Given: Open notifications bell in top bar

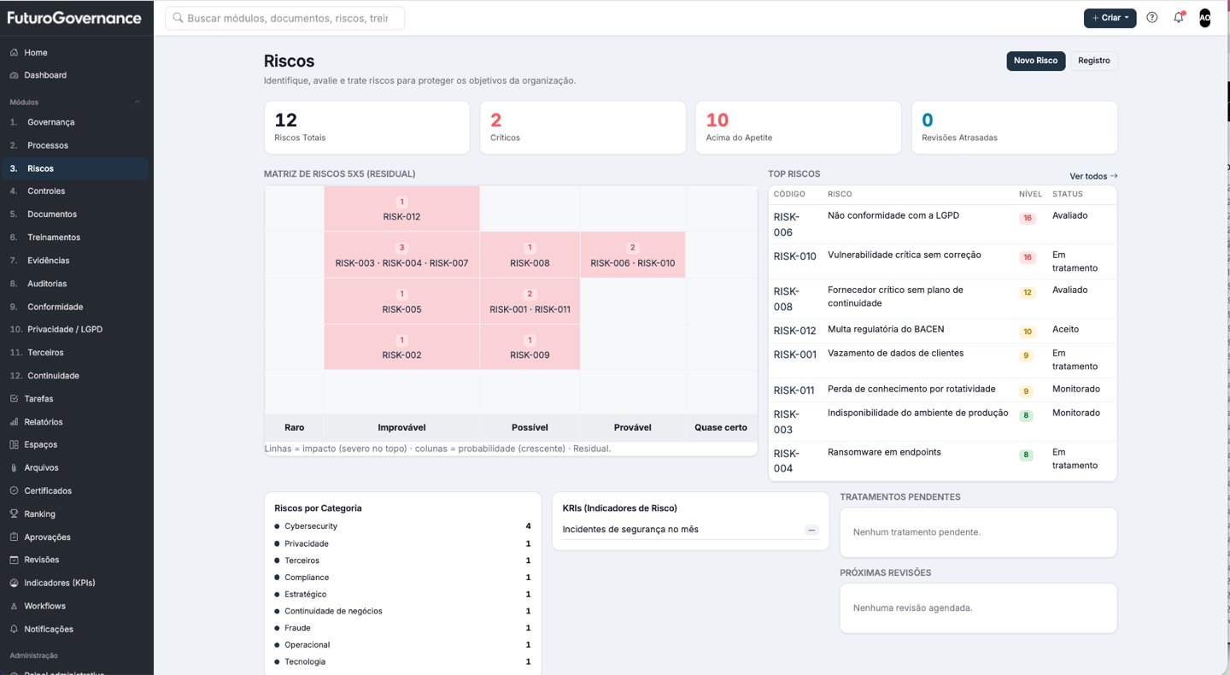Looking at the screenshot, I should (1179, 17).
